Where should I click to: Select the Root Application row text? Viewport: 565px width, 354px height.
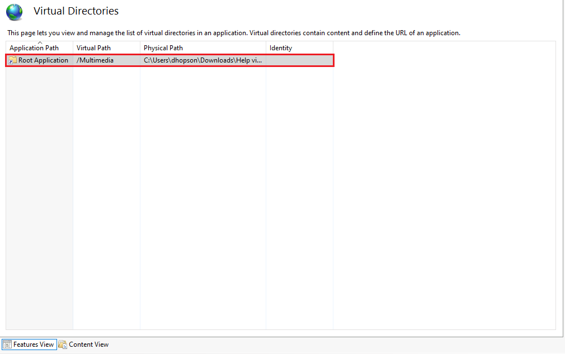point(43,60)
